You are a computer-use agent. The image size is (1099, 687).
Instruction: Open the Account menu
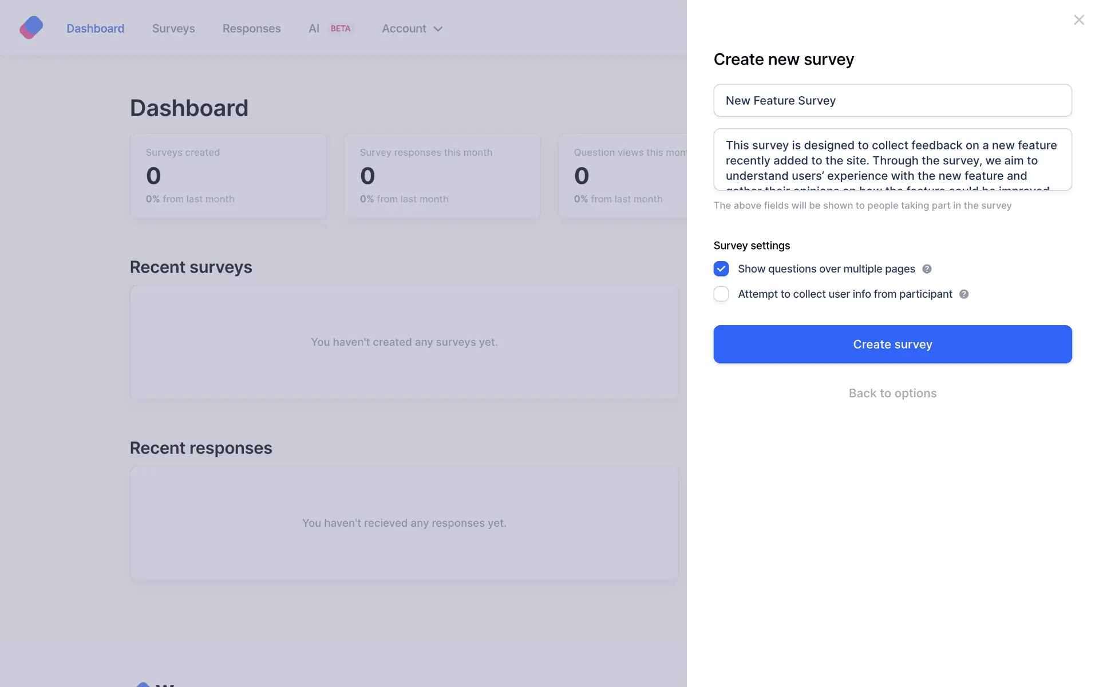point(404,29)
